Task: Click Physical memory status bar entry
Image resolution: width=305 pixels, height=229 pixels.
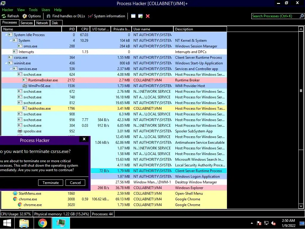Action: click(x=61, y=214)
